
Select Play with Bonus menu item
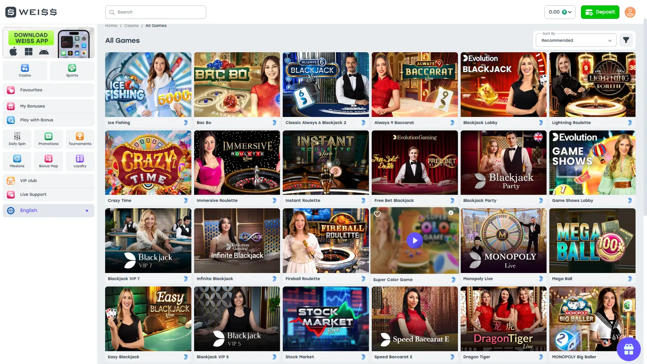coord(49,120)
